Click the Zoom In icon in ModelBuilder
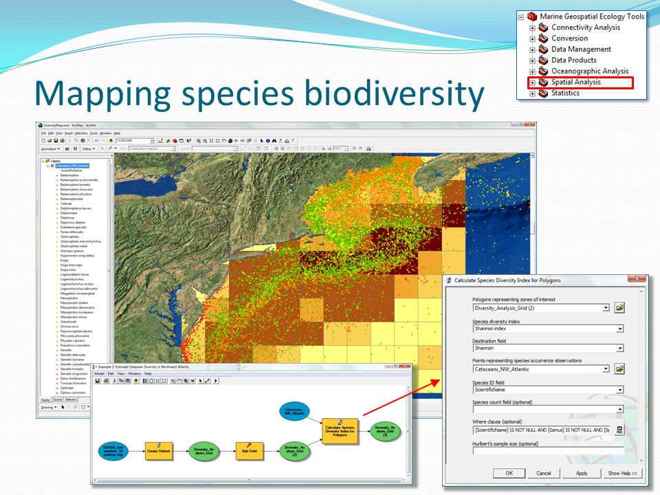The height and width of the screenshot is (495, 660). coord(173,381)
